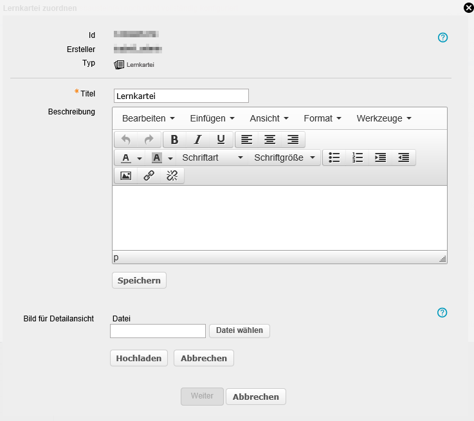Viewport: 474px width, 421px height.
Task: Increase indent of paragraph
Action: click(x=380, y=157)
